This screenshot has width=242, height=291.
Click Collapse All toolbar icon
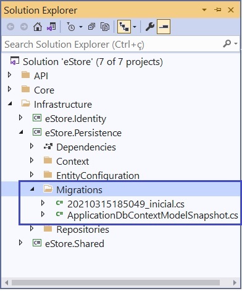click(91, 27)
